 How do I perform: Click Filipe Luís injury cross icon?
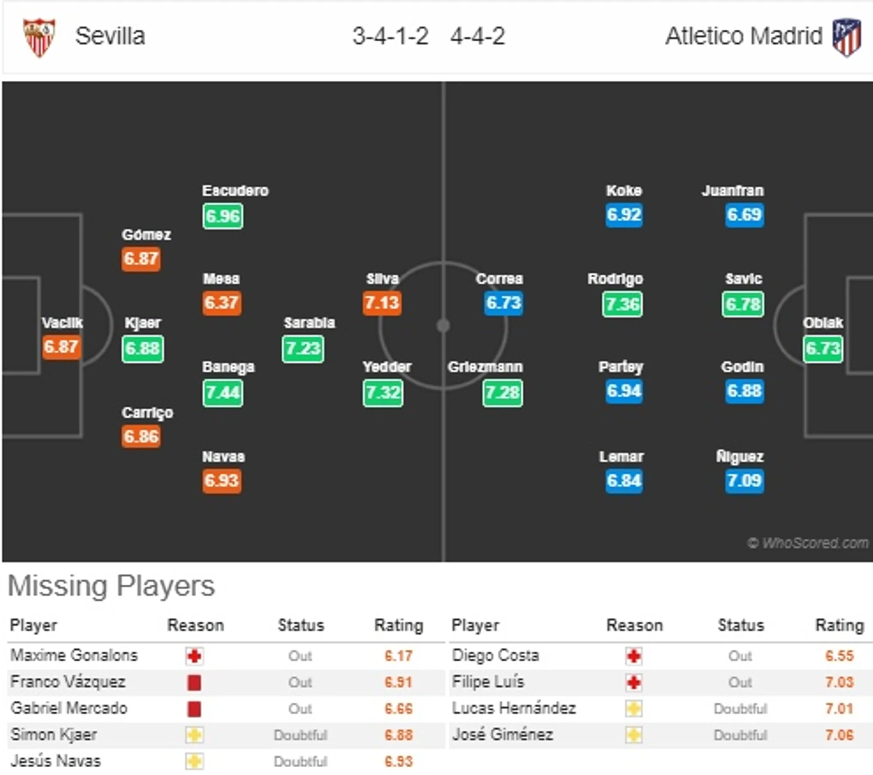coord(634,682)
